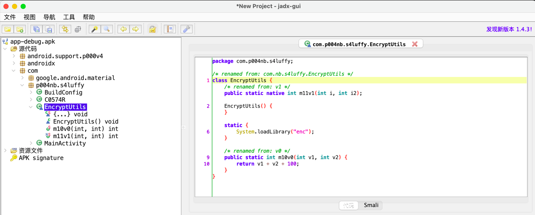
Task: Select the app-debug.apk root node
Action: [x=33, y=42]
